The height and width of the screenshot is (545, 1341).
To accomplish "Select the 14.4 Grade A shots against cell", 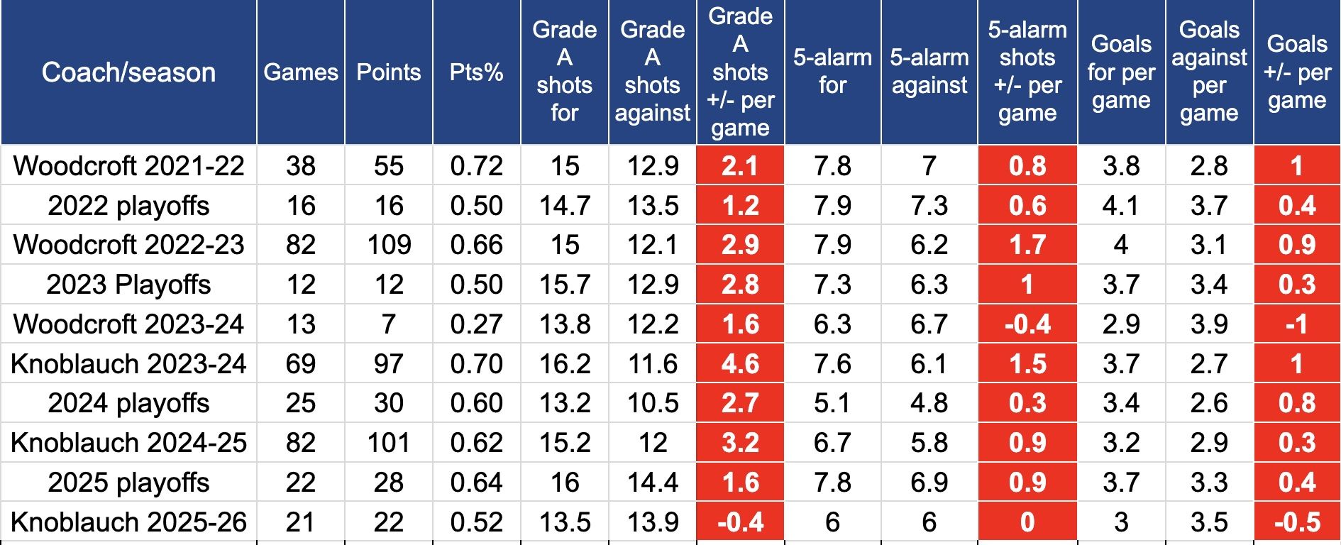I will [x=652, y=483].
